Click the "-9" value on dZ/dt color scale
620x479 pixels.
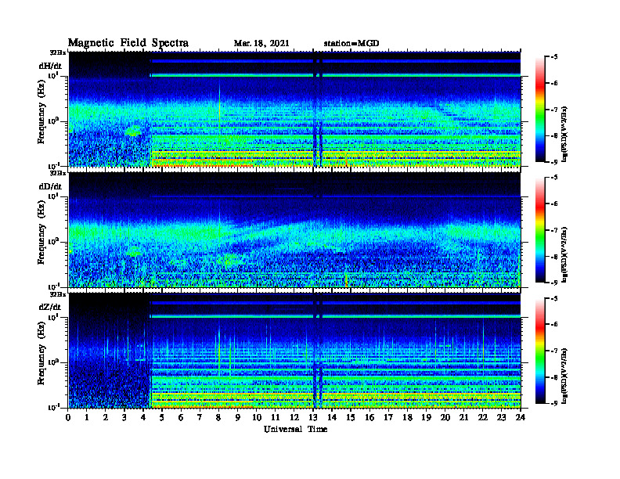click(x=554, y=403)
